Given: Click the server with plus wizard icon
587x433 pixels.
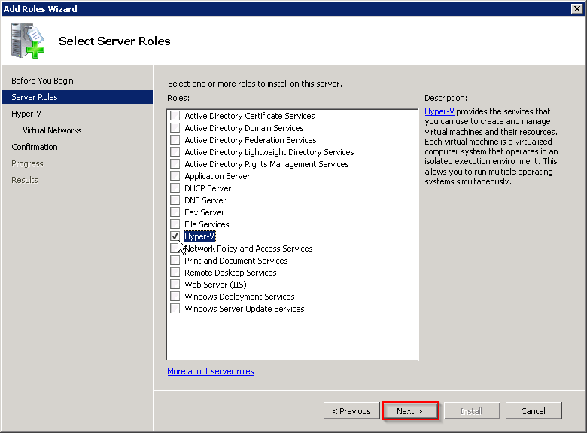Looking at the screenshot, I should click(x=27, y=41).
